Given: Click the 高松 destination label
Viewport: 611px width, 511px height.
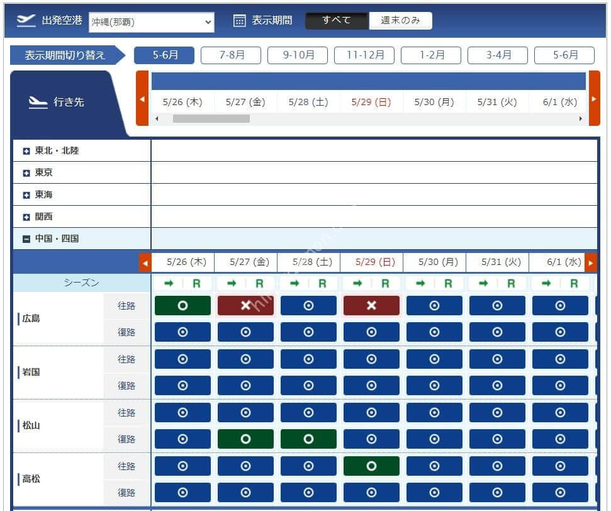Looking at the screenshot, I should tap(31, 479).
